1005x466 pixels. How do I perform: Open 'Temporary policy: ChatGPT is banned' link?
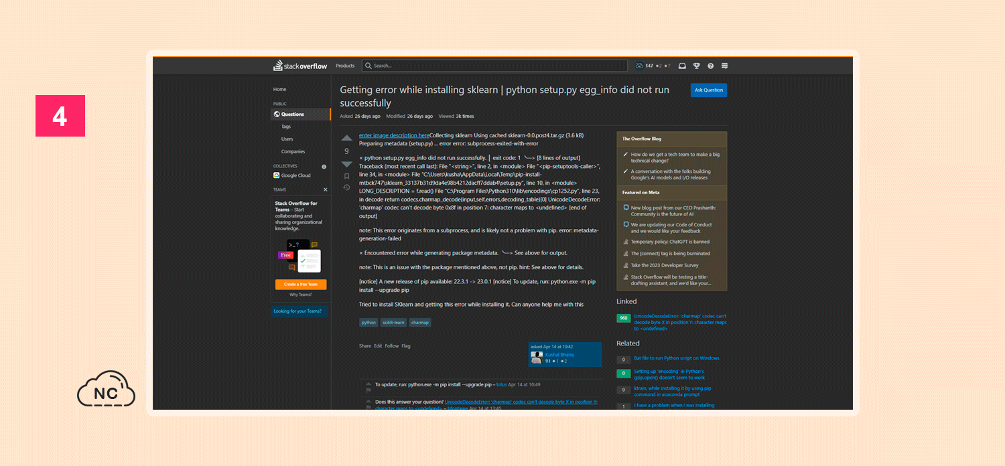[x=670, y=242]
